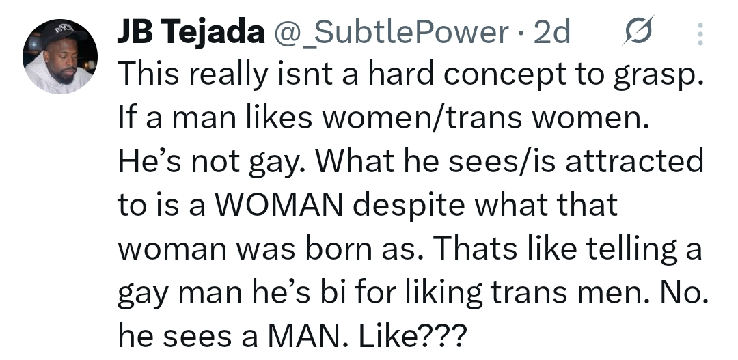Open the @_SubtlePower handle link
The width and height of the screenshot is (738, 360).
point(392,32)
